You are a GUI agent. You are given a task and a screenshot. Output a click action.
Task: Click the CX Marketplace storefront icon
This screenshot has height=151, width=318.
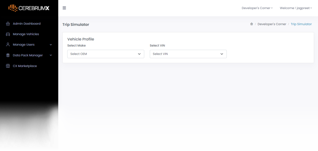coord(8,66)
